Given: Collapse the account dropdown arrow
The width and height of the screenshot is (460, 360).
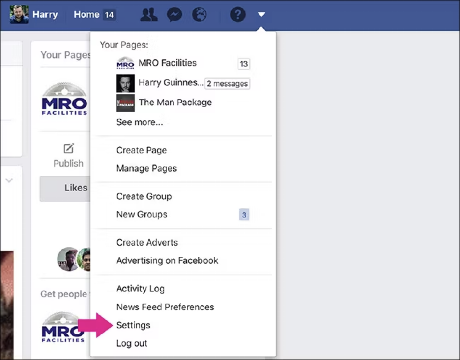Looking at the screenshot, I should [261, 15].
